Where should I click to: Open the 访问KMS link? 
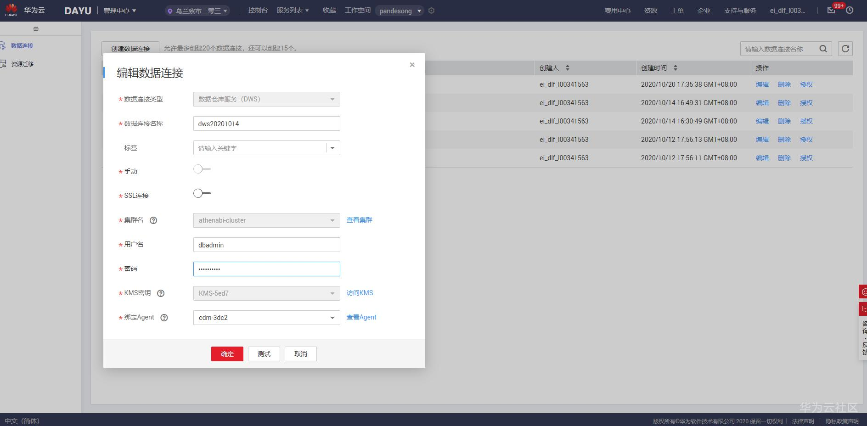[x=360, y=293]
